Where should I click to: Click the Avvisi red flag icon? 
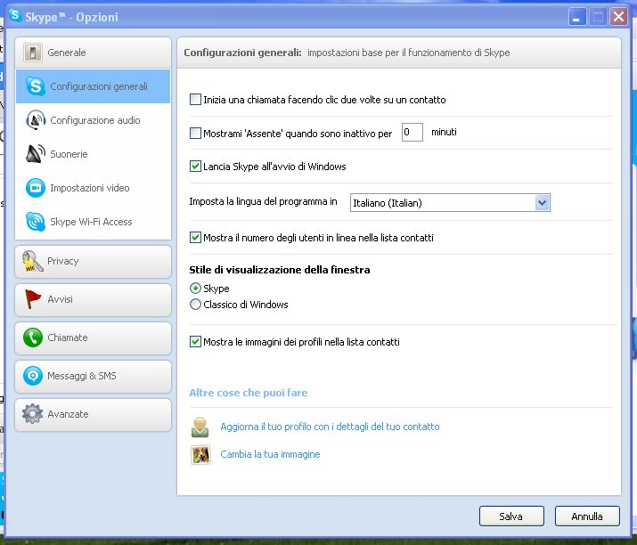coord(33,299)
